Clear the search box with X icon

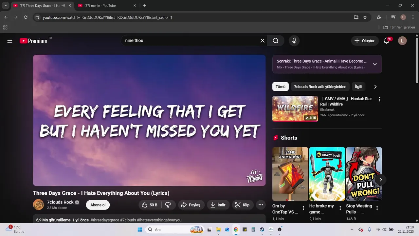262,41
